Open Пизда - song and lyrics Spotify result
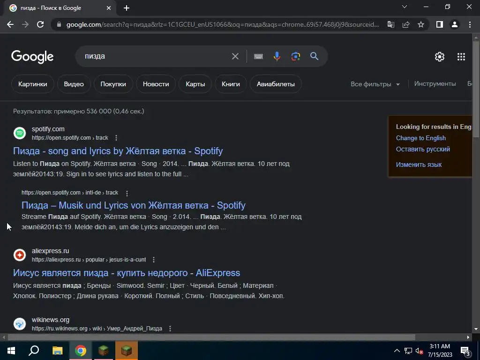The width and height of the screenshot is (480, 360). tap(118, 151)
